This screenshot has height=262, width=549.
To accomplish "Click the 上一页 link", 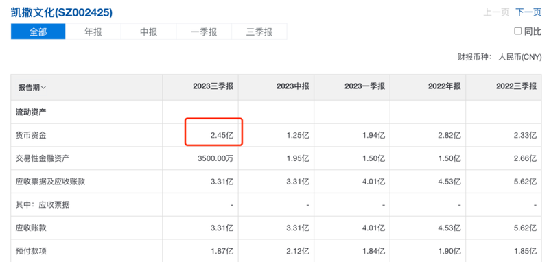I will coord(496,12).
